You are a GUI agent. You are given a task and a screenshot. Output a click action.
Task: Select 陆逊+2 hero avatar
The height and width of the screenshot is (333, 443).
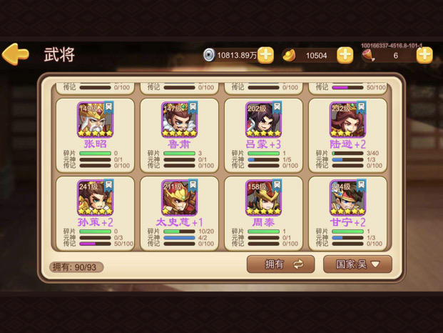coord(347,119)
